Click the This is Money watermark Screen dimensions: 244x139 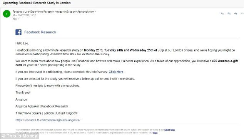pos(20,136)
